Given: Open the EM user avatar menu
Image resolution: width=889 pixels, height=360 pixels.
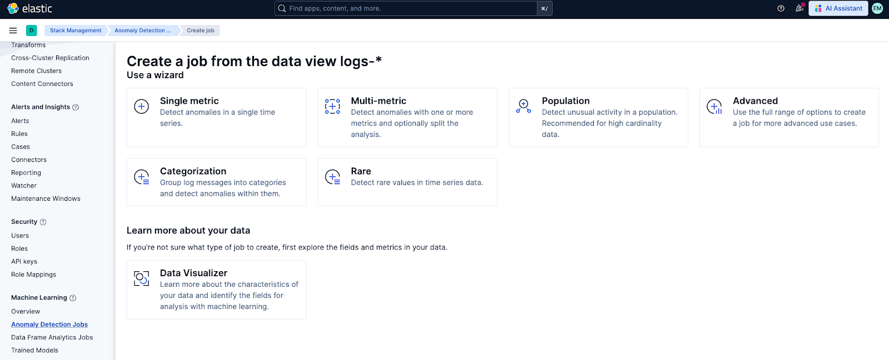Looking at the screenshot, I should (x=877, y=8).
